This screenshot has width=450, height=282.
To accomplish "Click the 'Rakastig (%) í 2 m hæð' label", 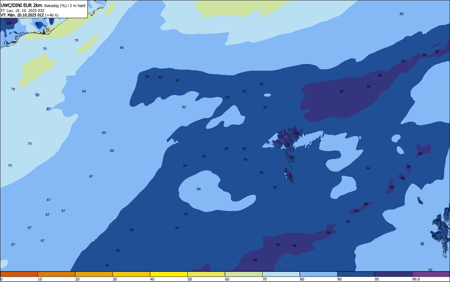I will (x=65, y=6).
